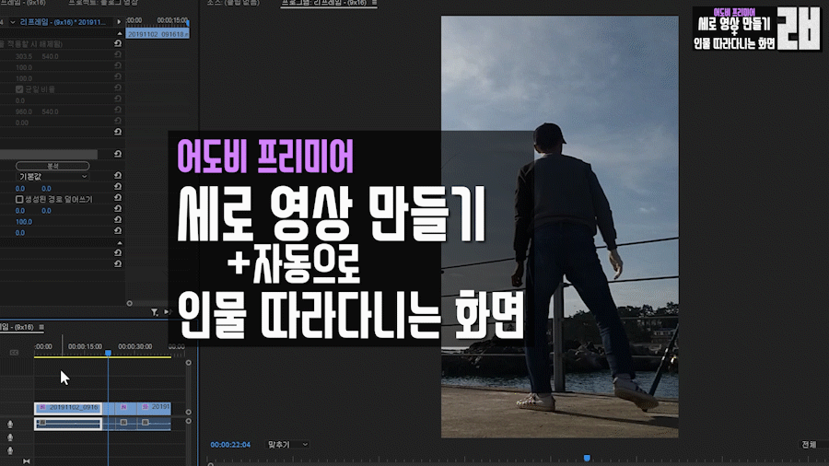Click the effect controls timeline zoom handle
829x466 pixels.
click(x=130, y=303)
